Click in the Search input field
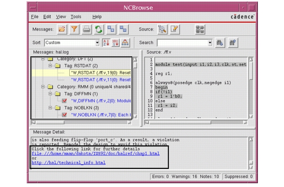 pyautogui.click(x=182, y=43)
